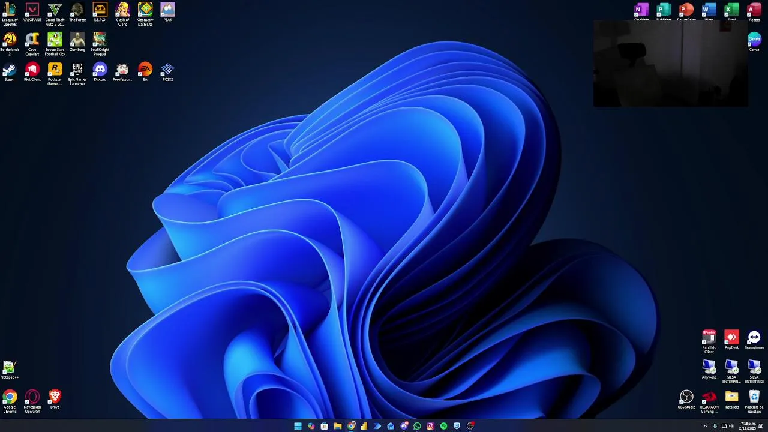Viewport: 768px width, 432px height.
Task: Select the Navegador Opera GX icon
Action: 32,402
